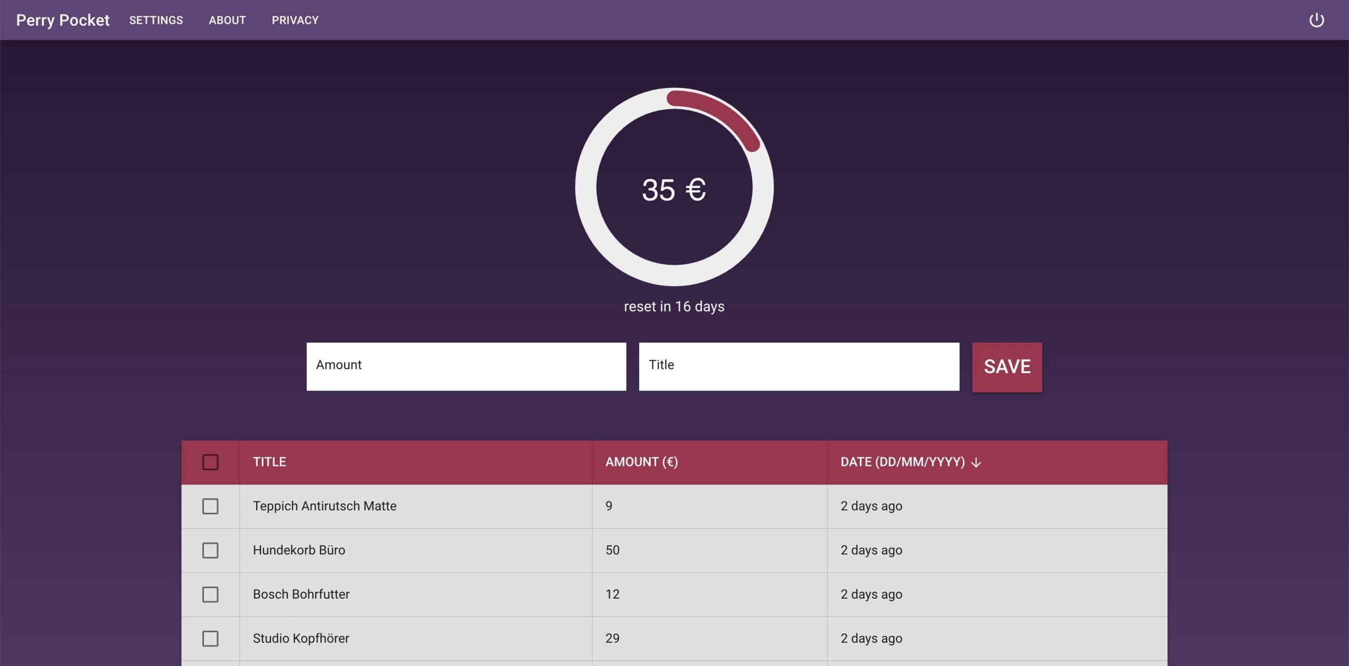
Task: Check the Studio Kopfhörer row checkbox
Action: [x=210, y=639]
